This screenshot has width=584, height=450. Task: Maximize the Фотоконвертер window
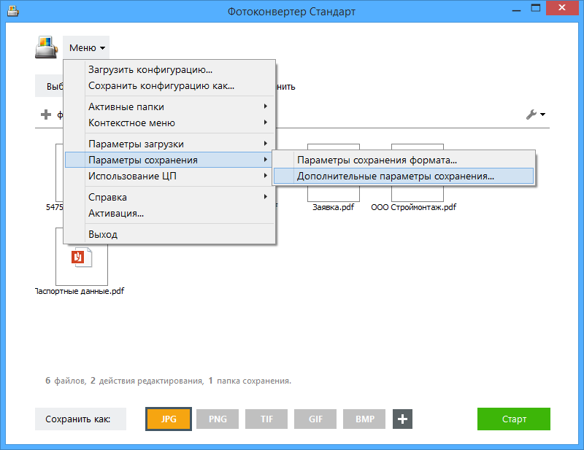(536, 8)
